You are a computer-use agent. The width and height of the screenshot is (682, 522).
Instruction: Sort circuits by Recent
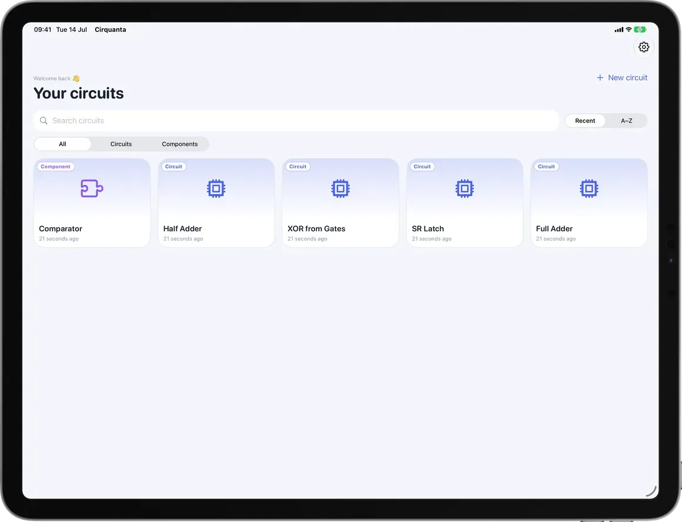(x=585, y=121)
